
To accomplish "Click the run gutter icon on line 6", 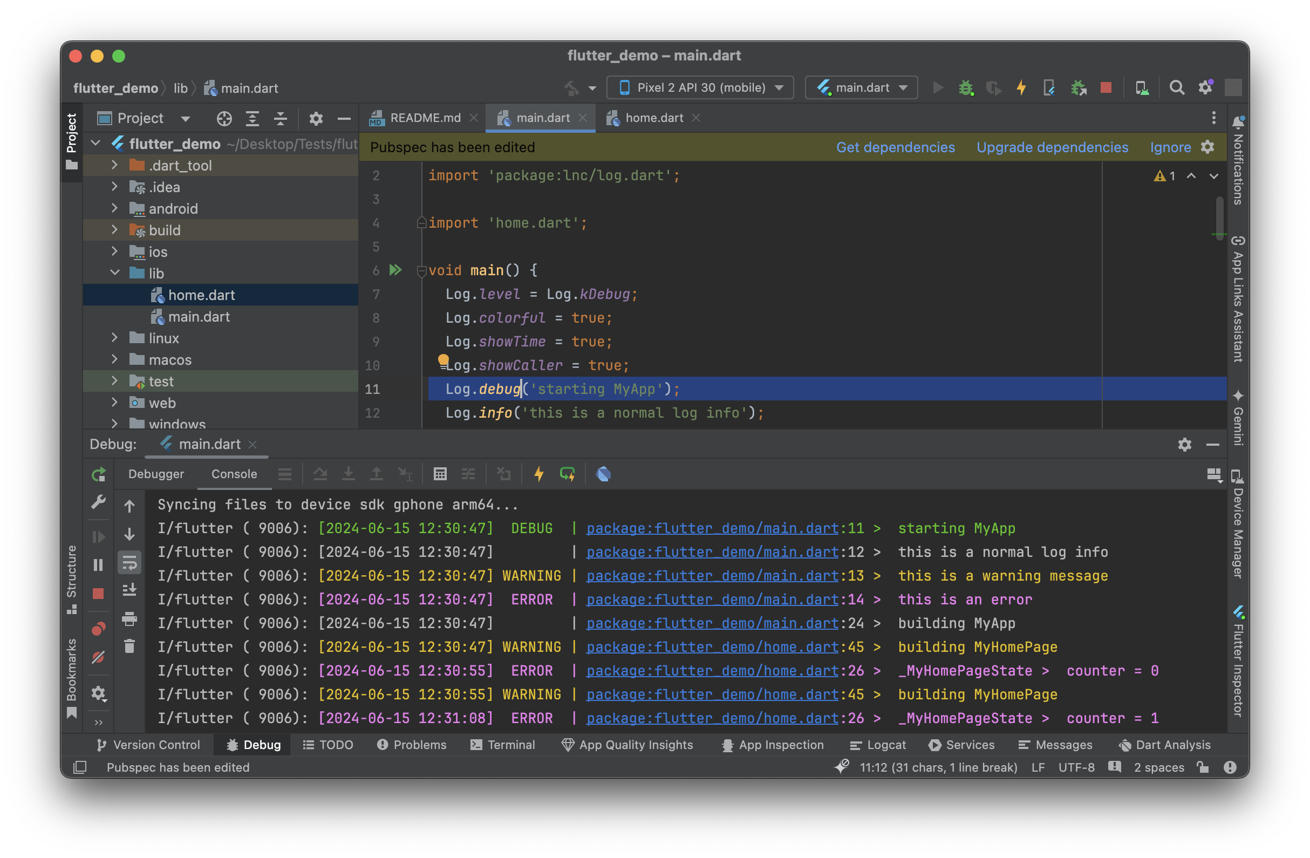I will 395,270.
